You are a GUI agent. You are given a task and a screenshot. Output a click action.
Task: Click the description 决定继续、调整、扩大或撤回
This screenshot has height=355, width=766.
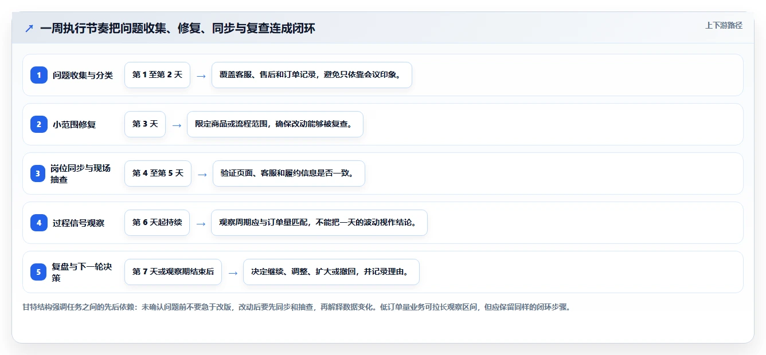[331, 272]
